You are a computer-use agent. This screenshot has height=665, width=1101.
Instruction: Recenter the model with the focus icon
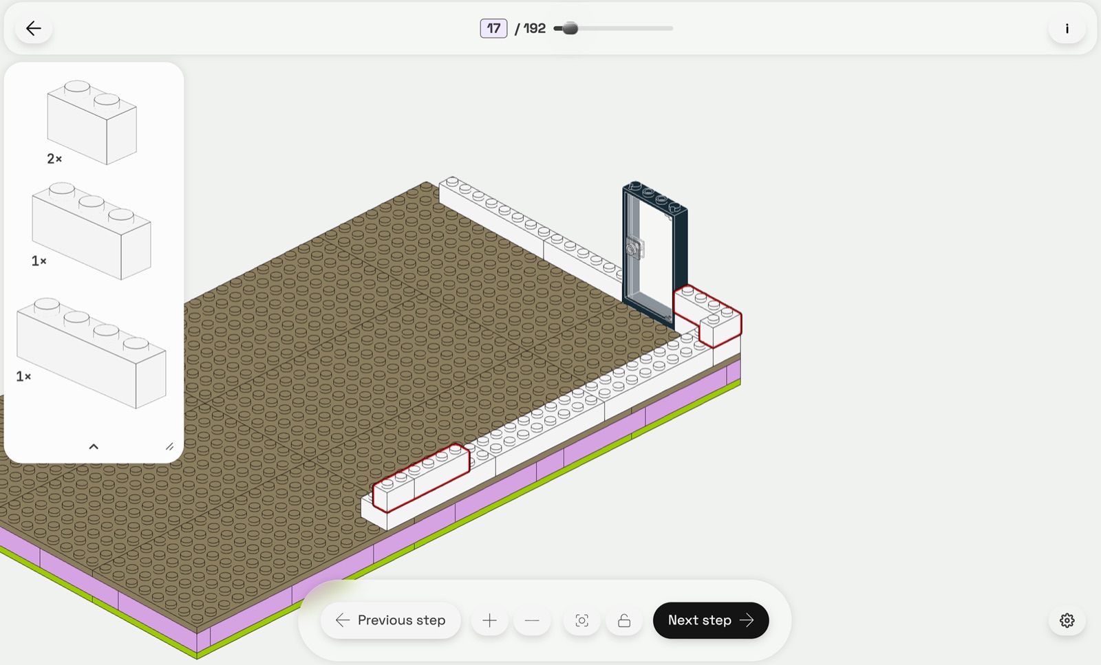click(x=581, y=620)
